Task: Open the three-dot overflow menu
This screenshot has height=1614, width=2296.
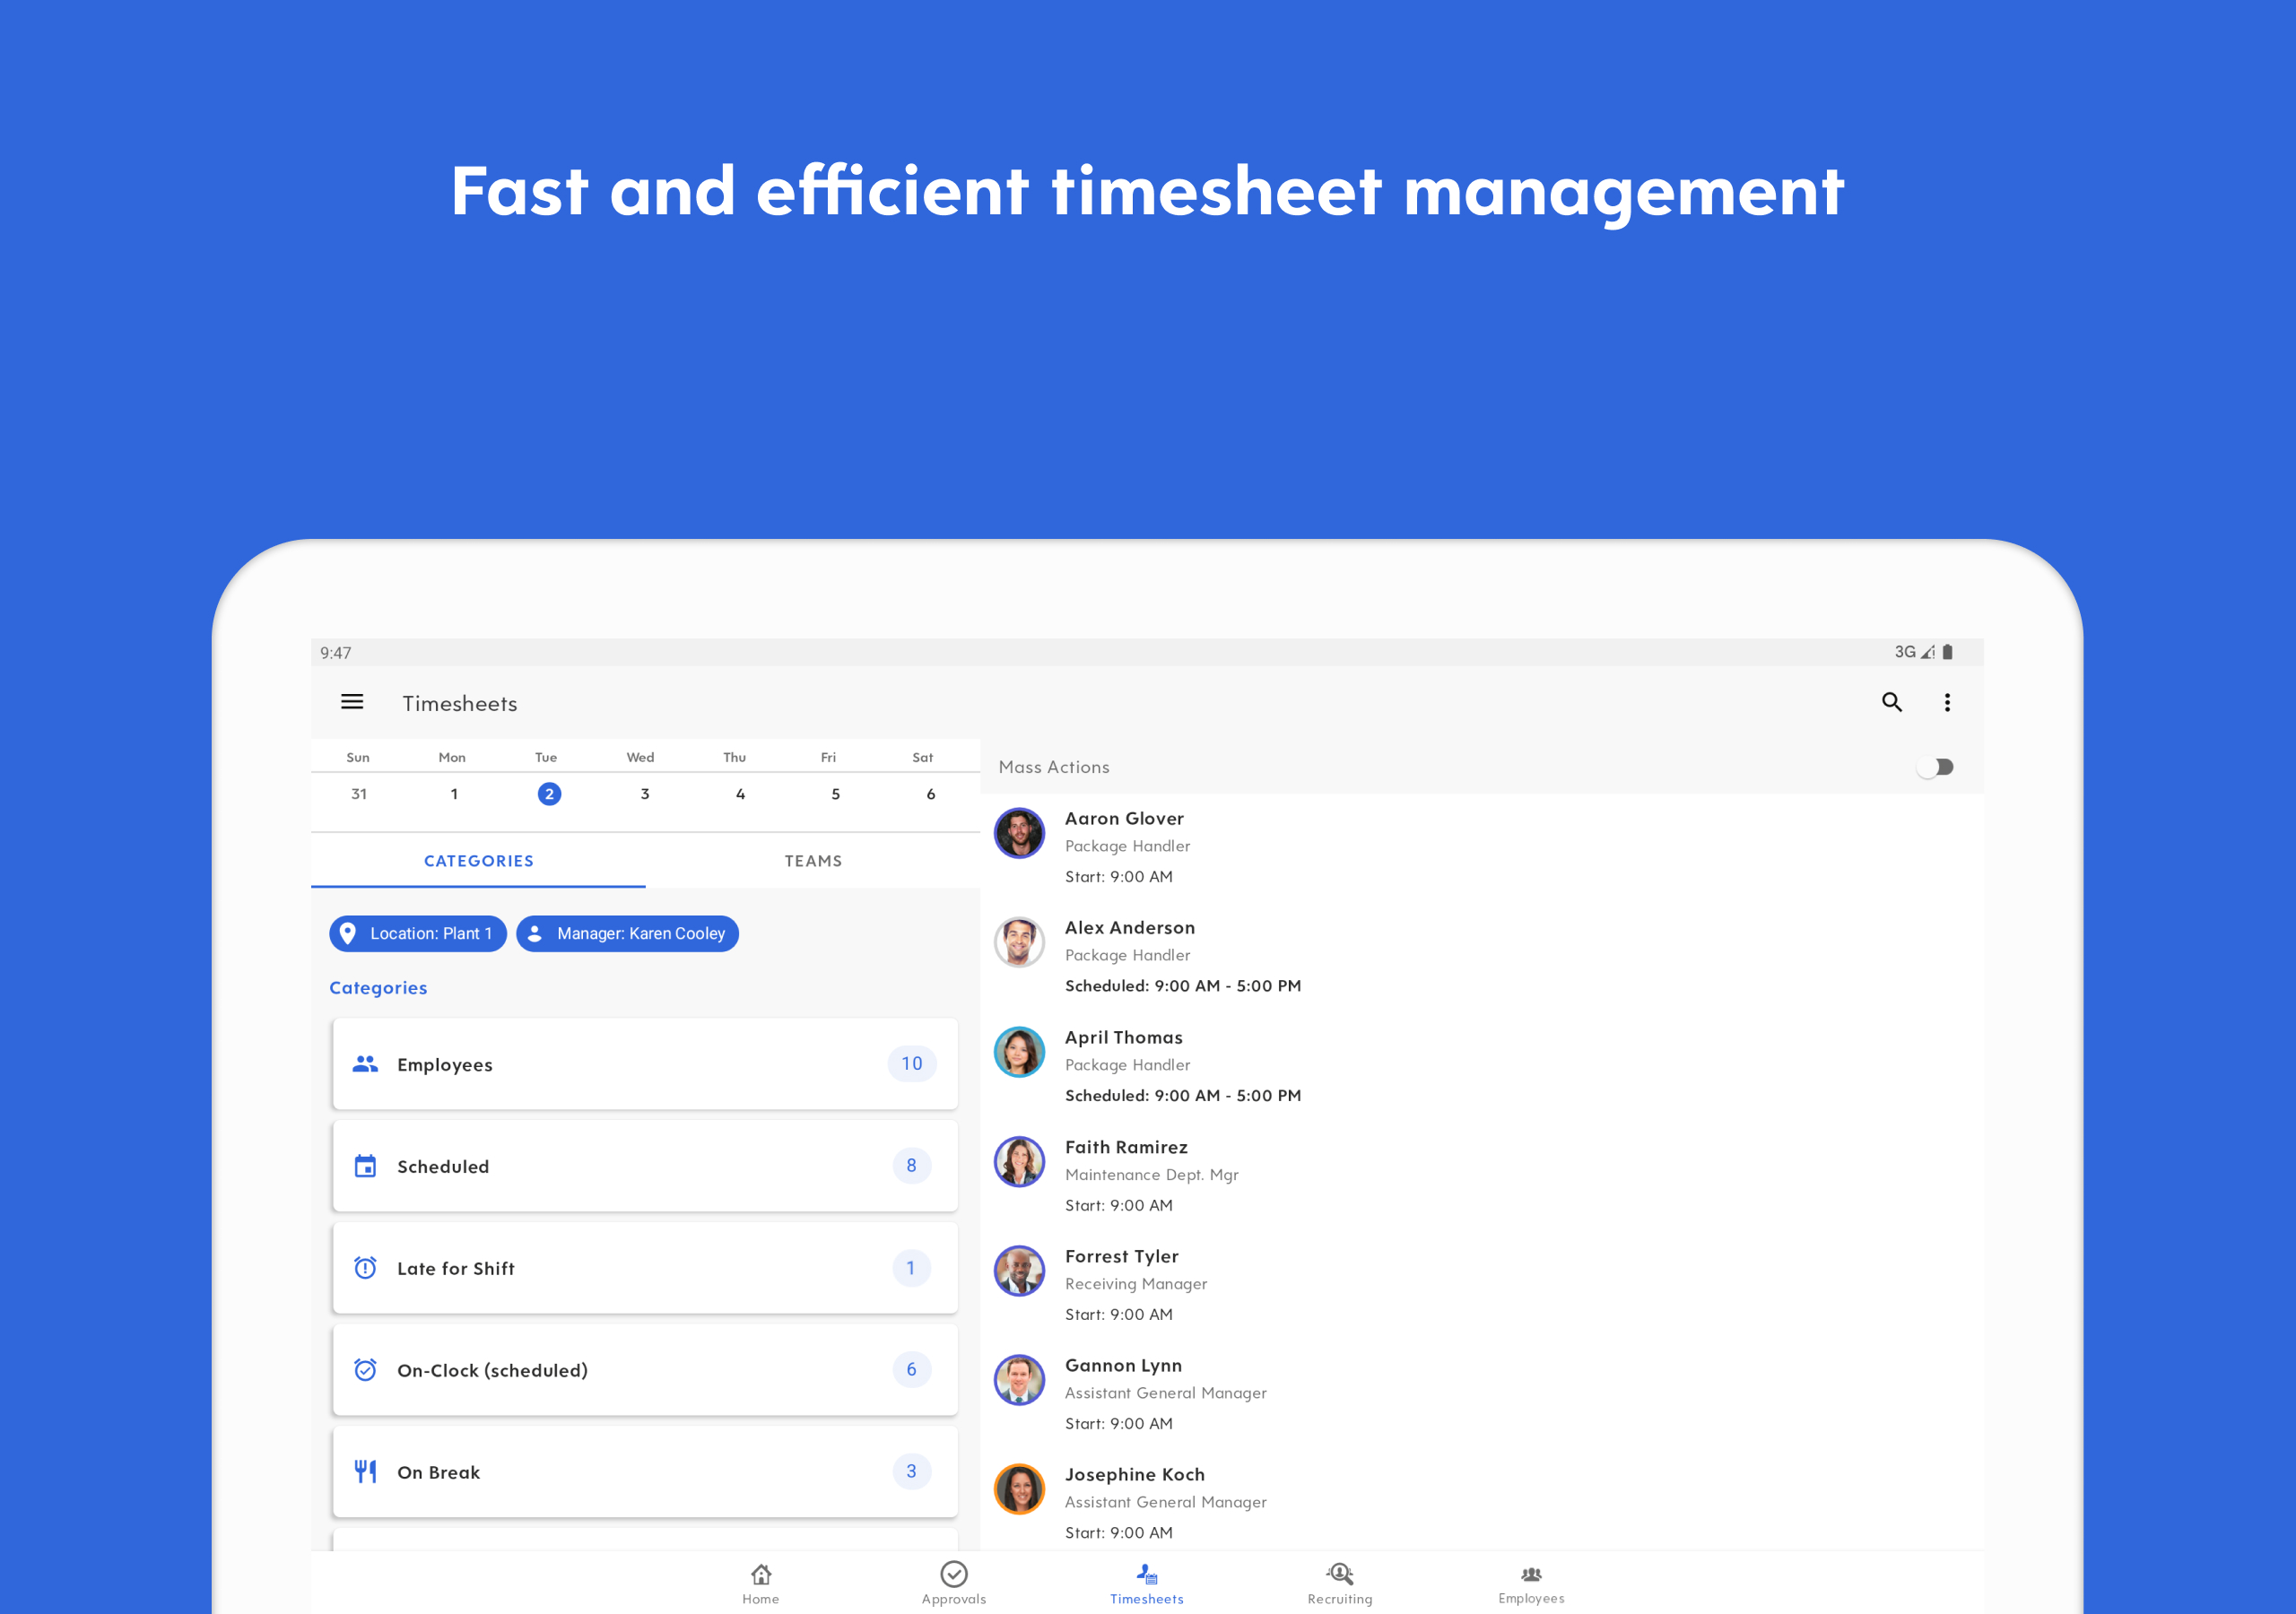Action: (1946, 702)
